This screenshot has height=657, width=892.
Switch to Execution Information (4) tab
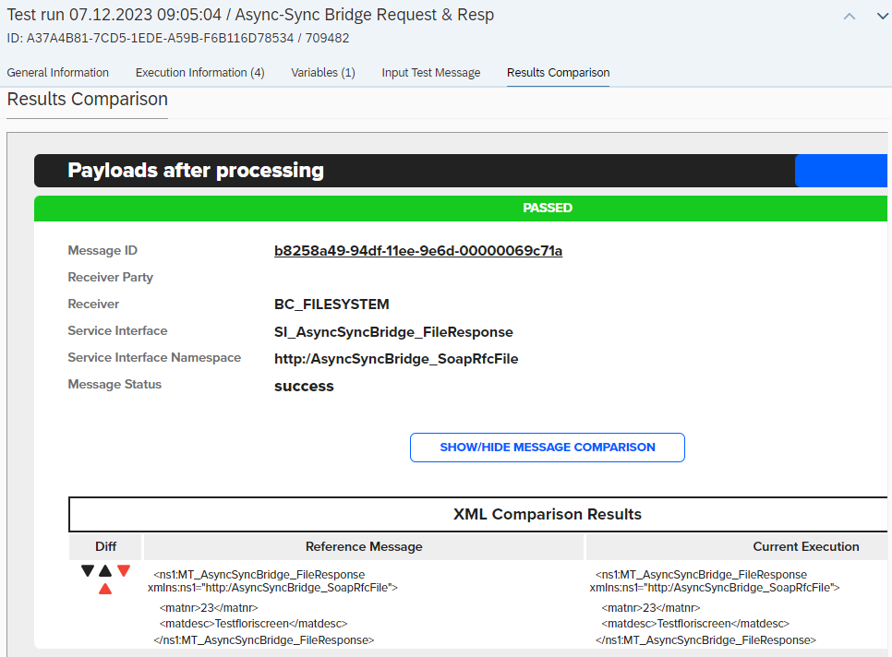coord(199,73)
